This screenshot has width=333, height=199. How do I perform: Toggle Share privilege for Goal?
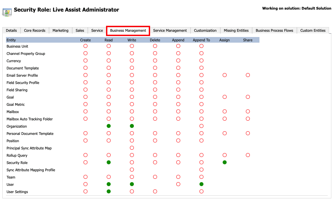(x=248, y=97)
